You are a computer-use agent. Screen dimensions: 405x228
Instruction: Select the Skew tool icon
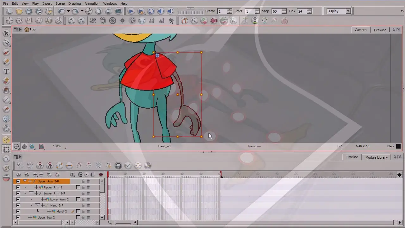[x=39, y=21]
